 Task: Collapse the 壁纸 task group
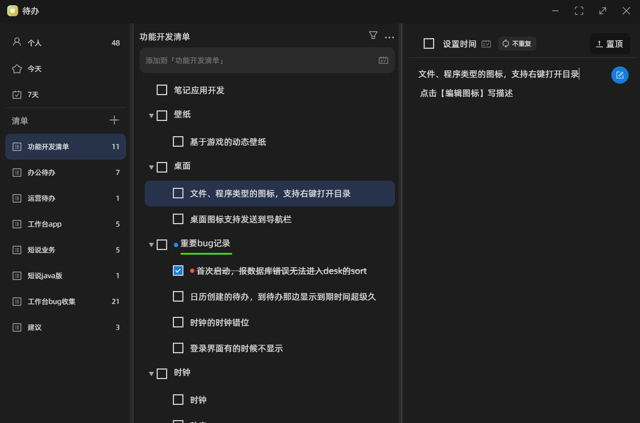(x=151, y=115)
